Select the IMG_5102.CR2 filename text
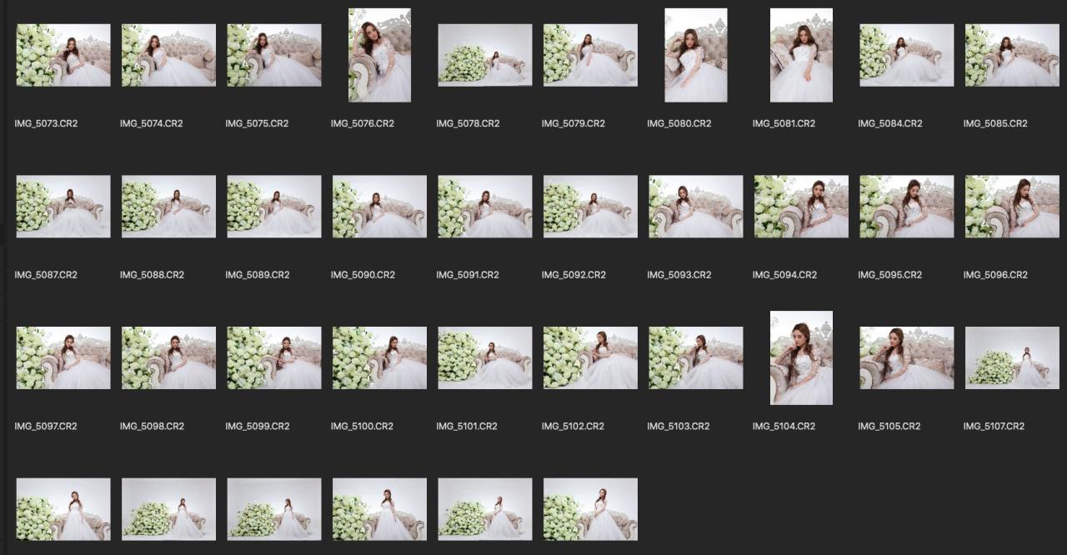Image resolution: width=1067 pixels, height=555 pixels. [573, 427]
